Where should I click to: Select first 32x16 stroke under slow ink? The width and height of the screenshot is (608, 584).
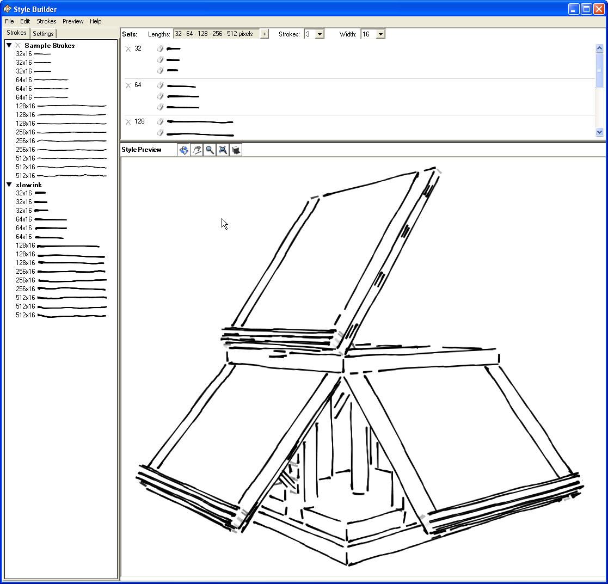pos(32,193)
